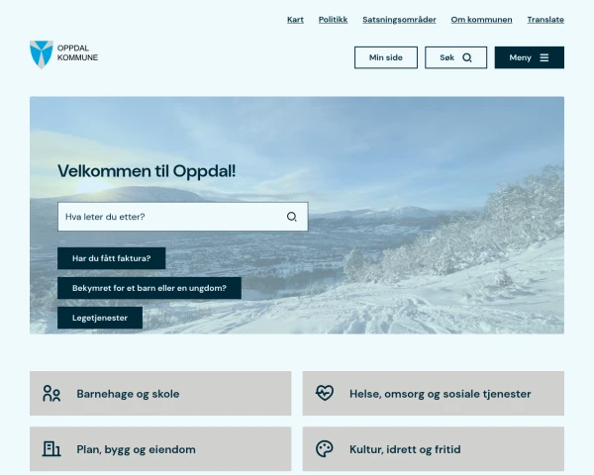
Task: Click the search icon in the hero search box
Action: click(x=291, y=217)
